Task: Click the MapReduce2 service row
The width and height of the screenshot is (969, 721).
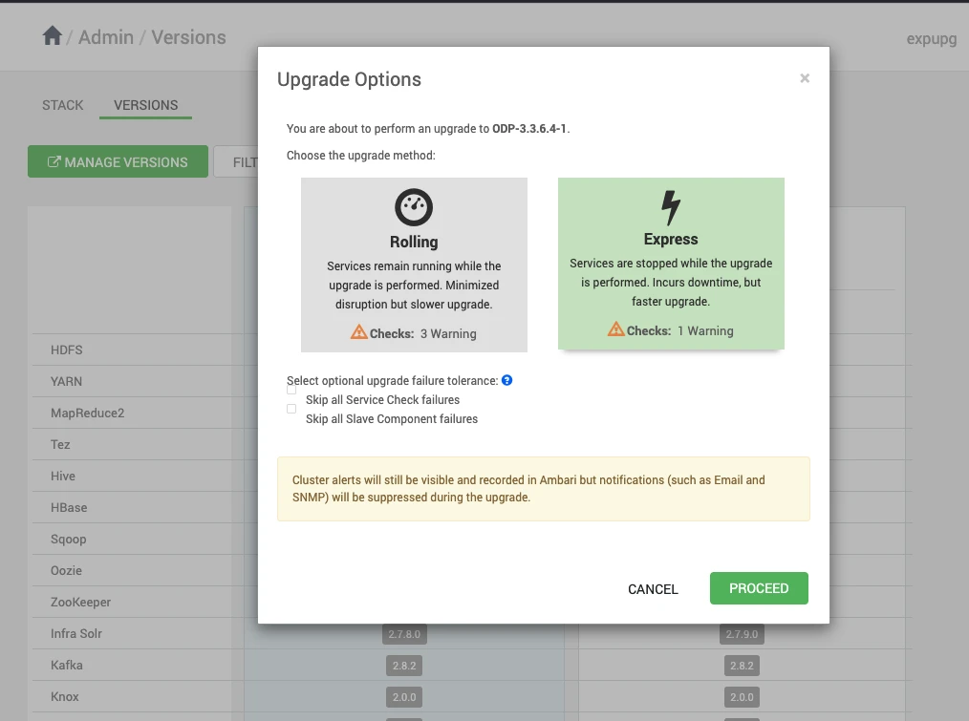Action: 132,413
